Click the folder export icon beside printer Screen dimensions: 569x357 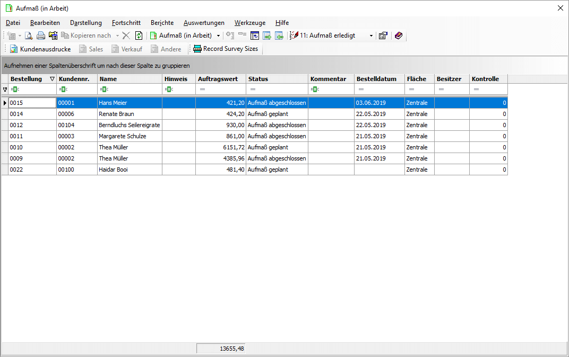coord(53,35)
